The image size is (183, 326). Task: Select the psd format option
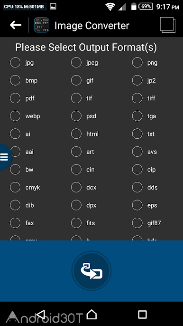click(x=83, y=116)
